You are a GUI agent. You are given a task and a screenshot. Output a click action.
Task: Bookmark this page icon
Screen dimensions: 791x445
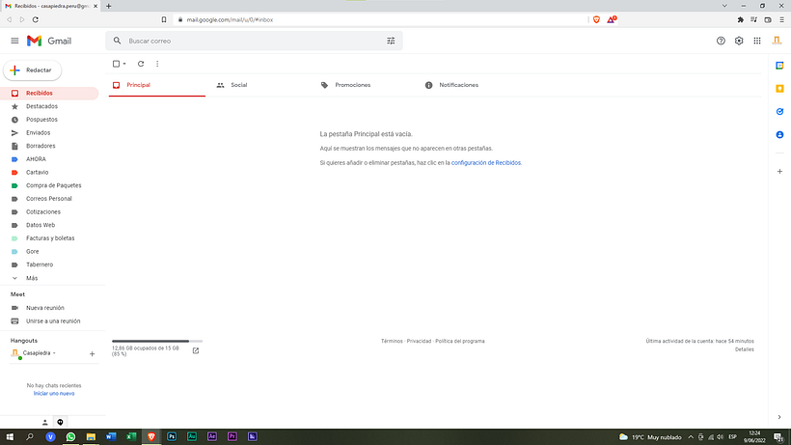[x=164, y=19]
